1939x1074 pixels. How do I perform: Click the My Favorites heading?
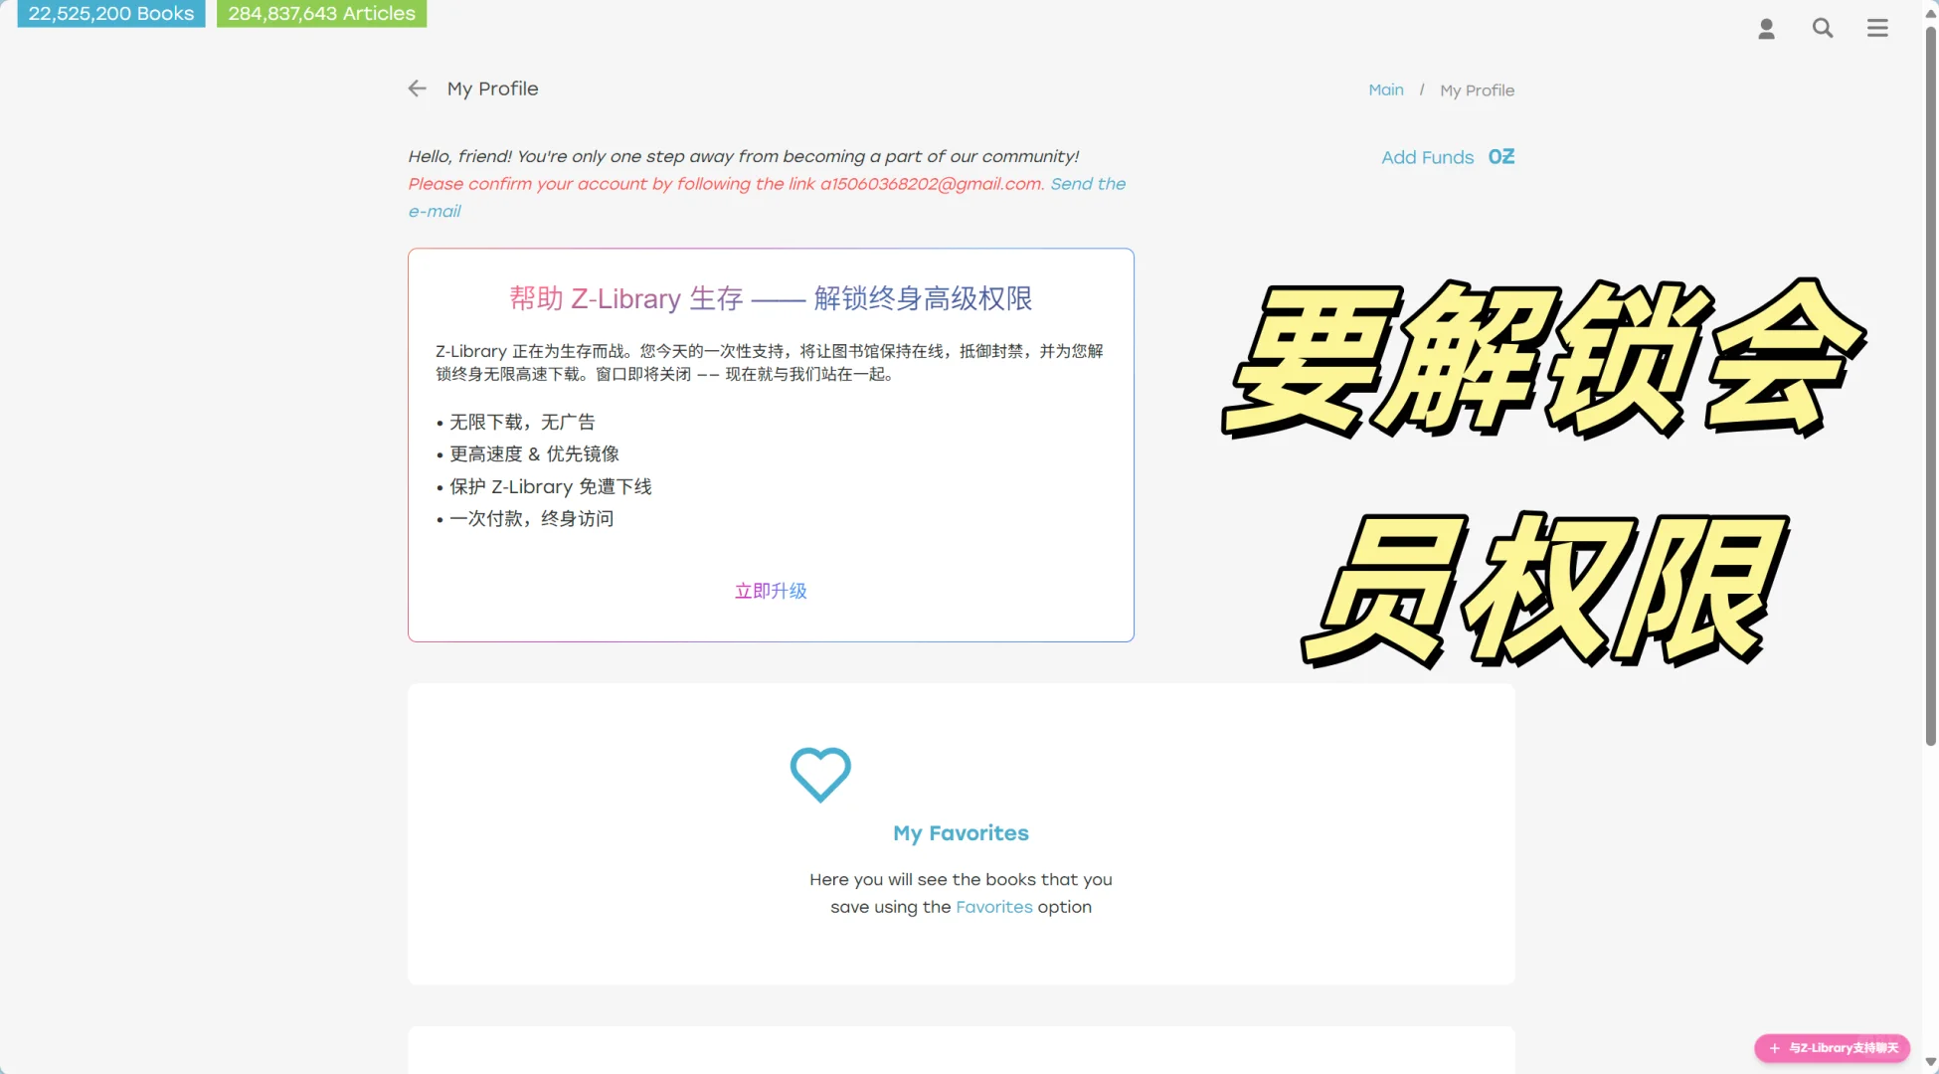pos(961,833)
